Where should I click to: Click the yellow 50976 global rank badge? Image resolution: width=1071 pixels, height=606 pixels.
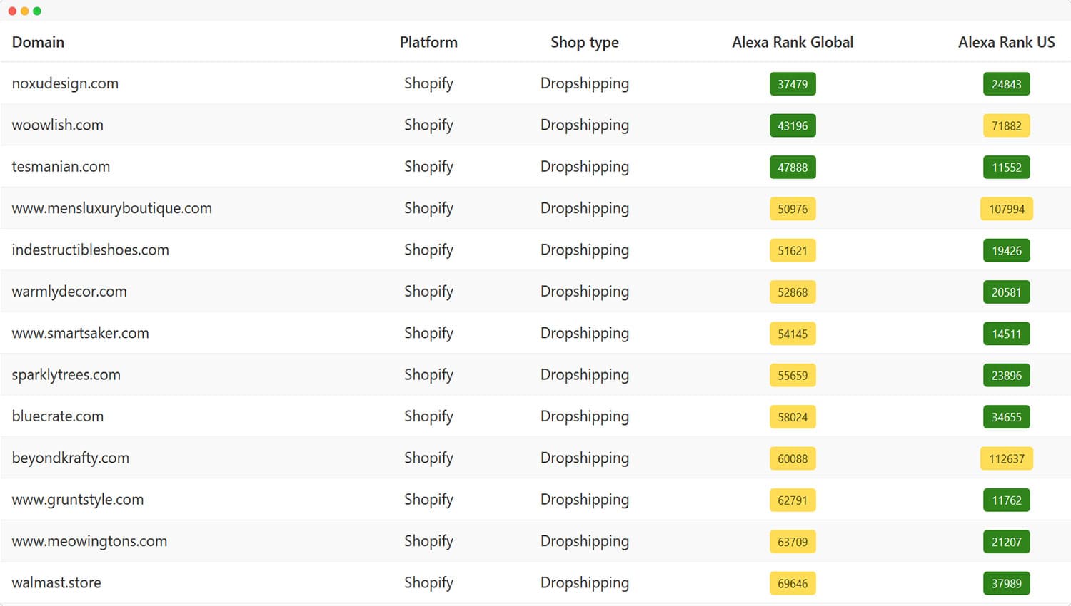[x=793, y=209]
